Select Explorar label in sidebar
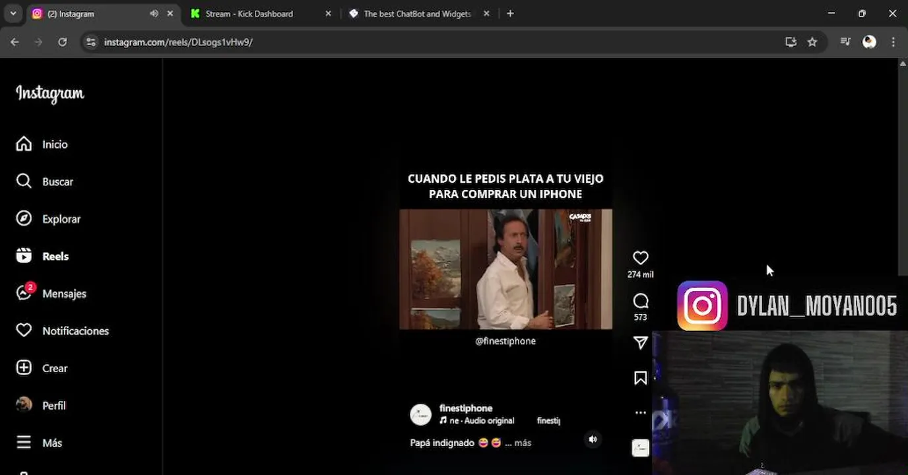908x475 pixels. (x=61, y=219)
